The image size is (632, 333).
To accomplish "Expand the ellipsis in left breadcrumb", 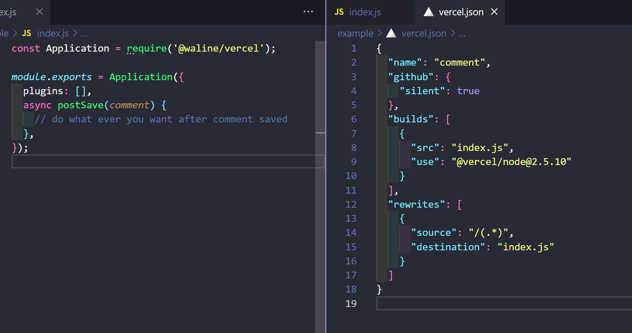I will pos(84,33).
